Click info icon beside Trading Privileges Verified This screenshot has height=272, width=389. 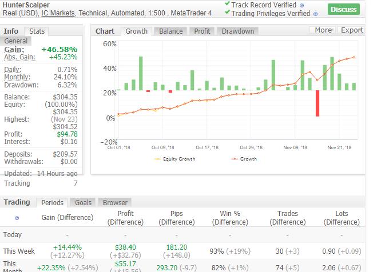[317, 13]
